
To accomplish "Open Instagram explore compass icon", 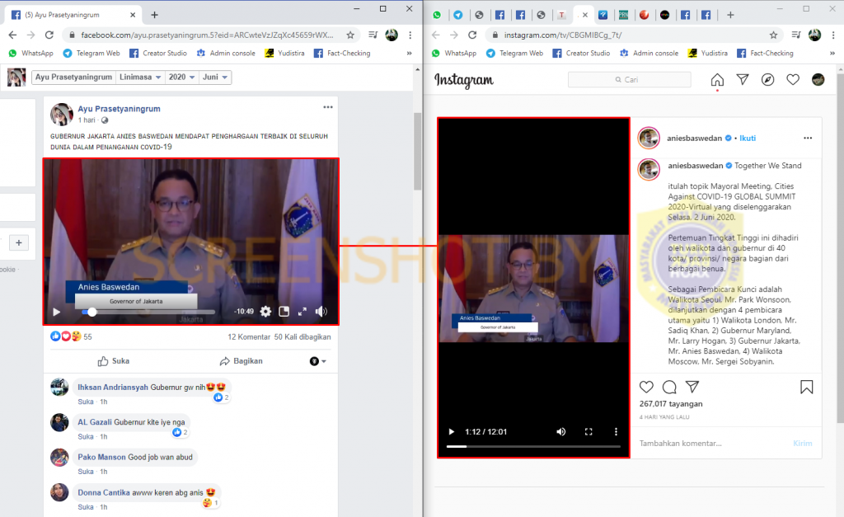I will [x=767, y=80].
